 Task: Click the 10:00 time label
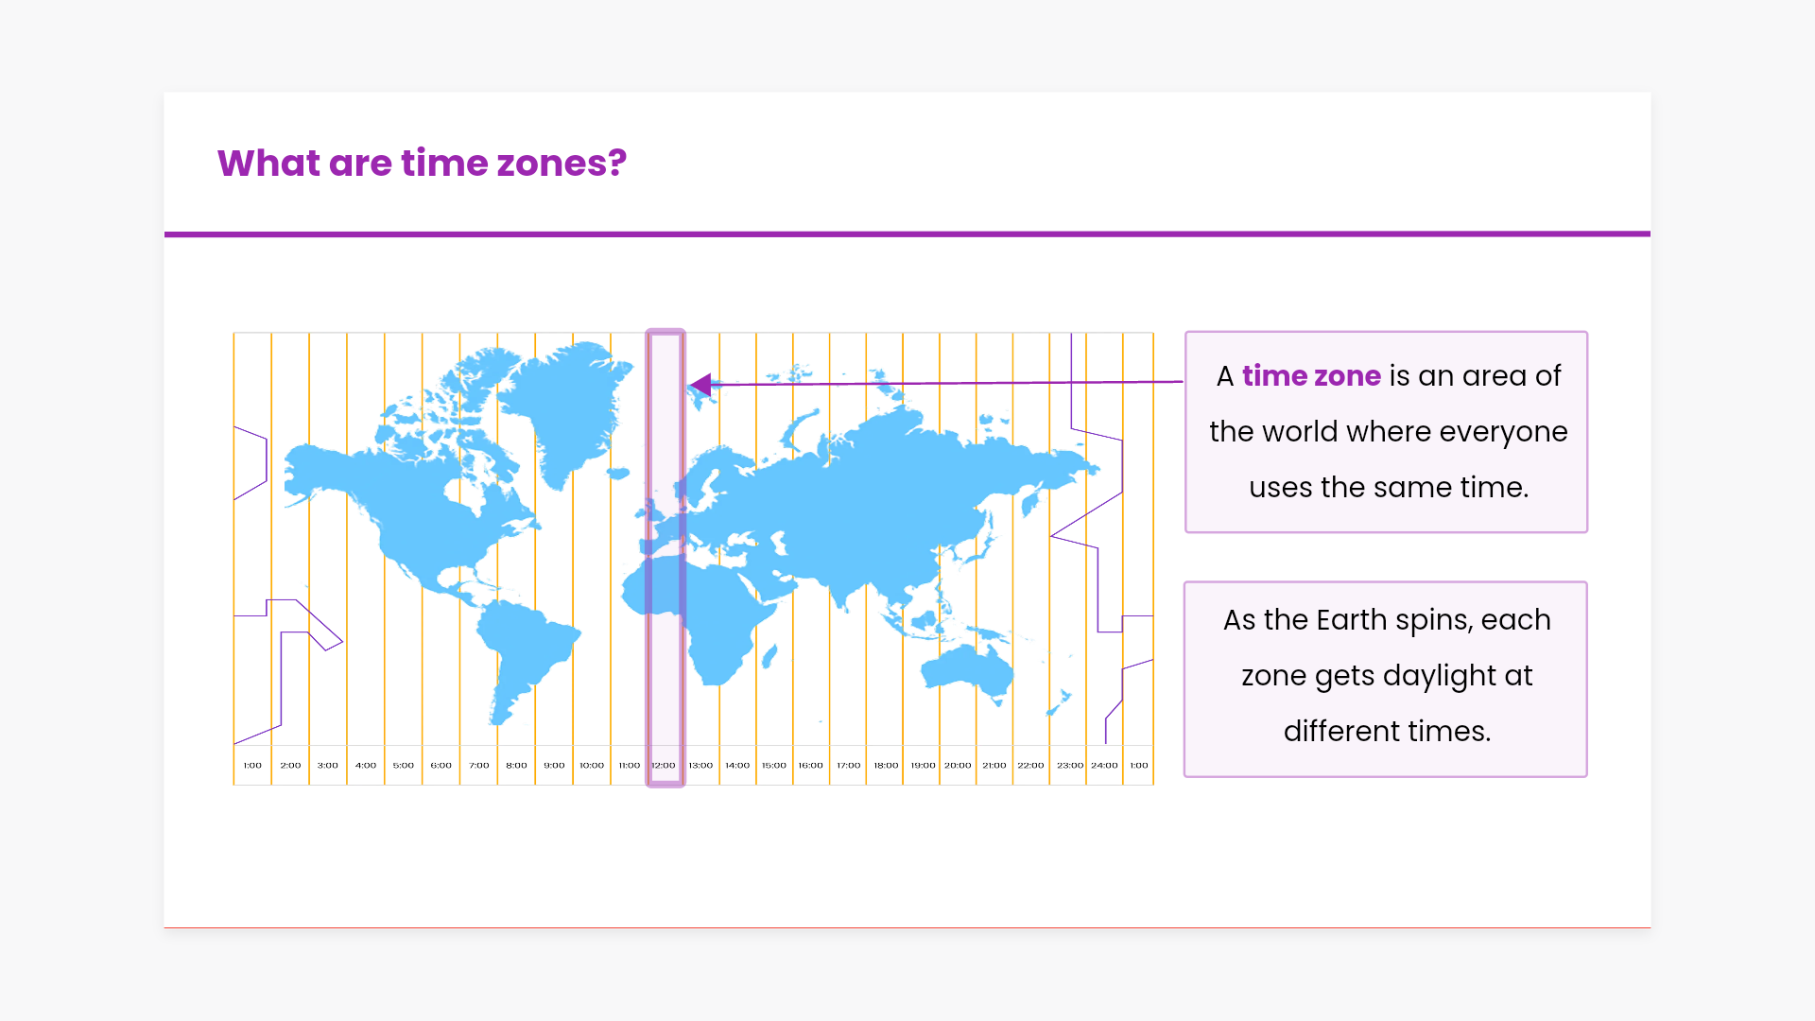[592, 766]
